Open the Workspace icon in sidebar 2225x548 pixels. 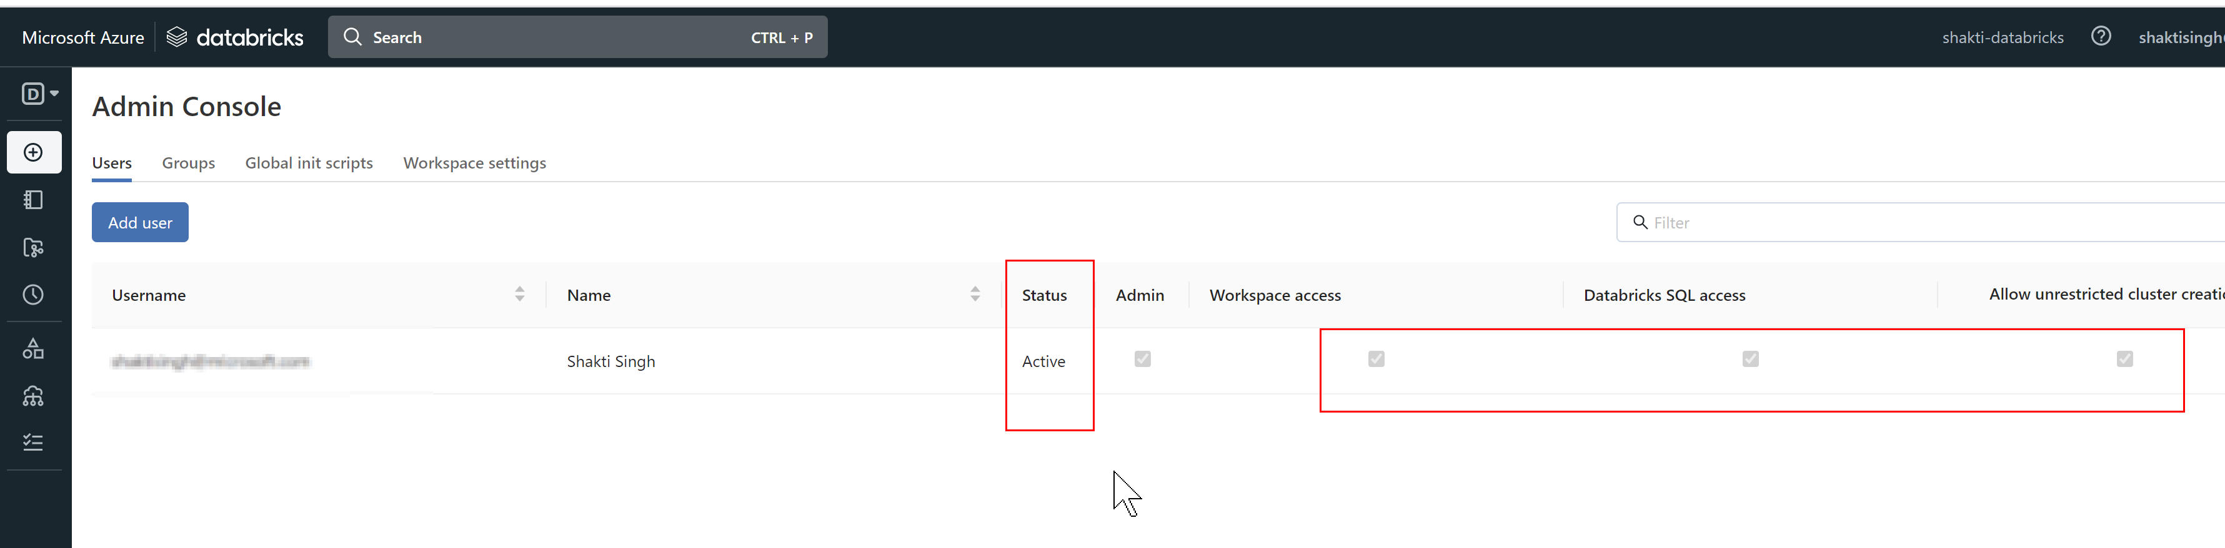[33, 200]
